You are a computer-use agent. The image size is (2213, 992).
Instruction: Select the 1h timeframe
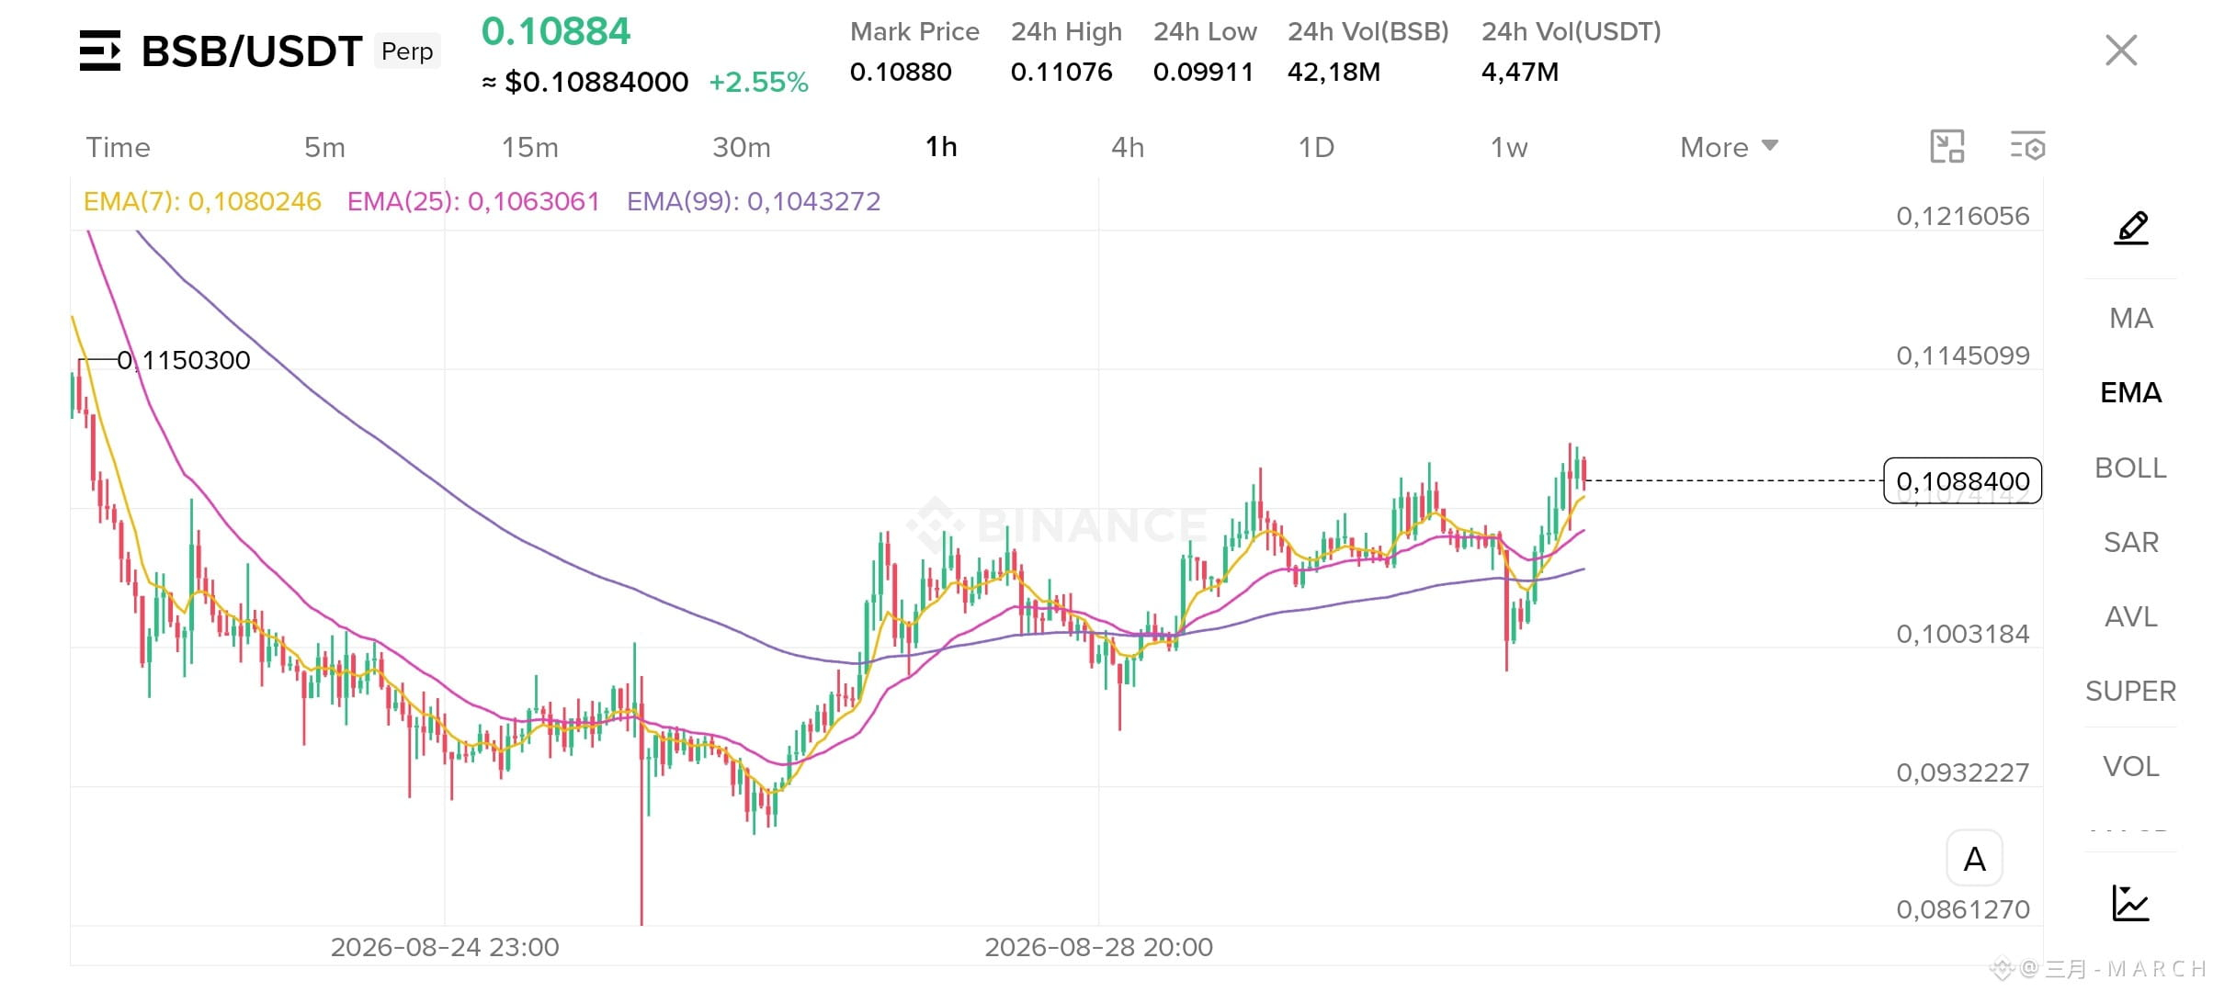pyautogui.click(x=941, y=147)
